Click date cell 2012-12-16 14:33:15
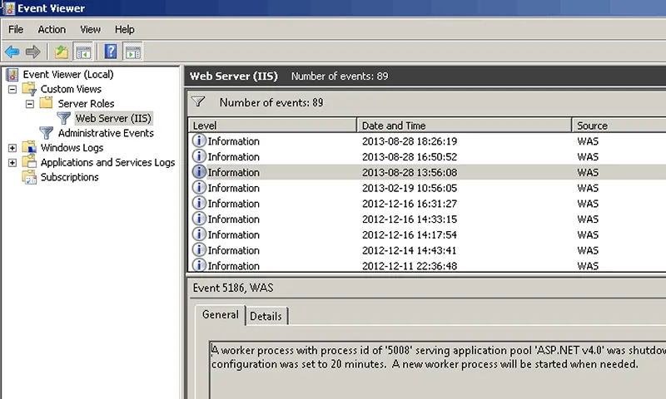Viewport: 666px width, 399px height. coord(410,219)
